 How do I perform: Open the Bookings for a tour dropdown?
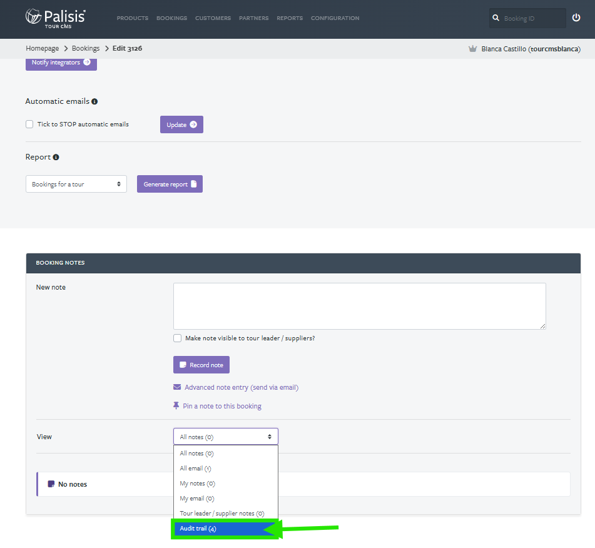click(x=76, y=184)
